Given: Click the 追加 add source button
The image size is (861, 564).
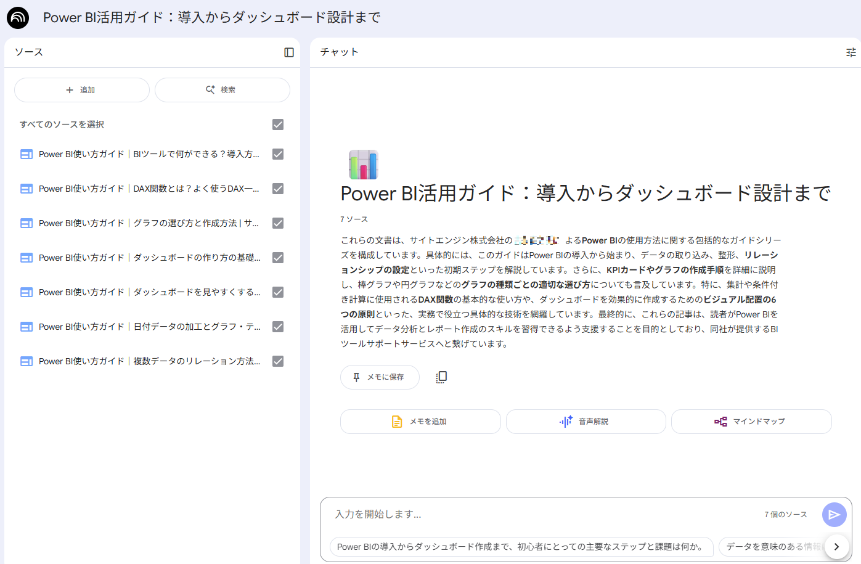Looking at the screenshot, I should coord(82,90).
